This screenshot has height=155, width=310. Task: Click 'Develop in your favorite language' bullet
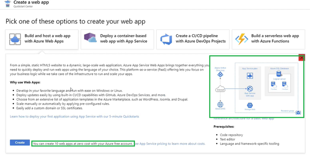69,91
